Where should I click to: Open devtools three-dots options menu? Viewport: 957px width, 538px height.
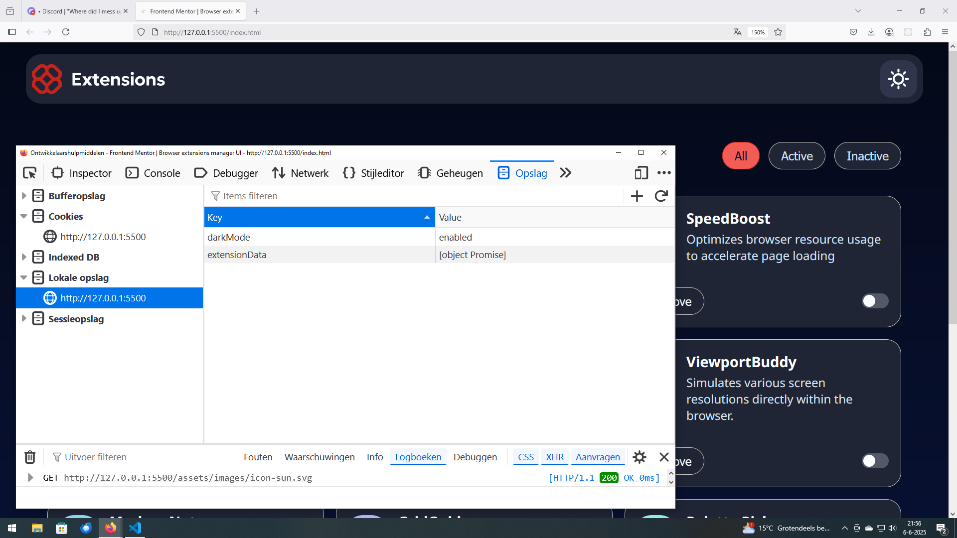coord(664,173)
